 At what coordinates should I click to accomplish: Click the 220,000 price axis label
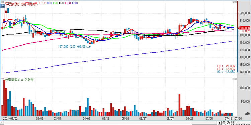pos(245,13)
